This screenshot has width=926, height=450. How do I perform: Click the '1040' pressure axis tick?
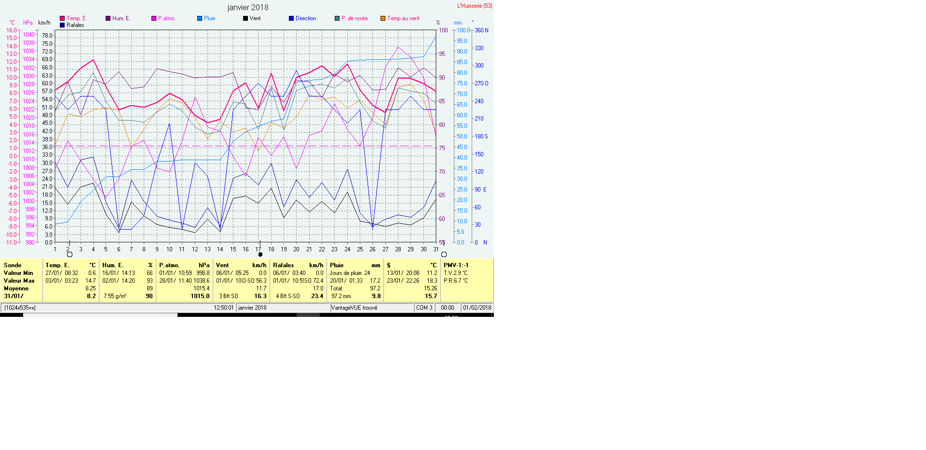[29, 35]
